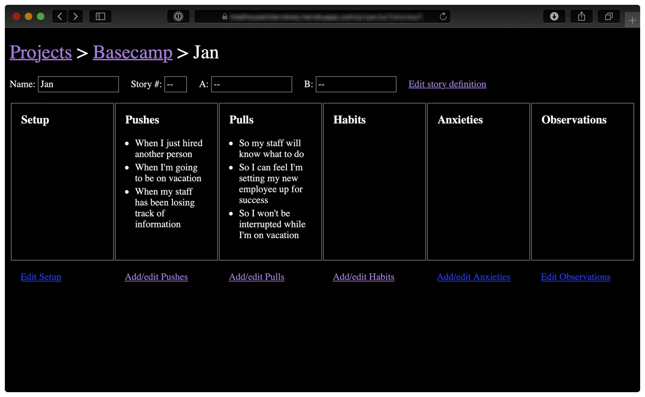The width and height of the screenshot is (645, 397).
Task: Click the Edit Setup link
Action: click(41, 277)
